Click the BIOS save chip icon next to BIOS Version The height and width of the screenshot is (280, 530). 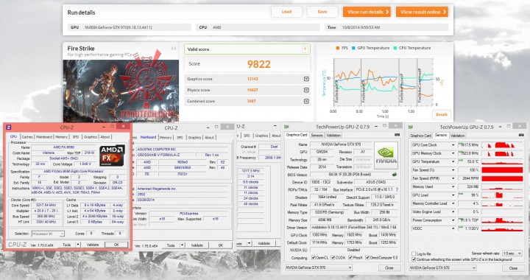[394, 175]
